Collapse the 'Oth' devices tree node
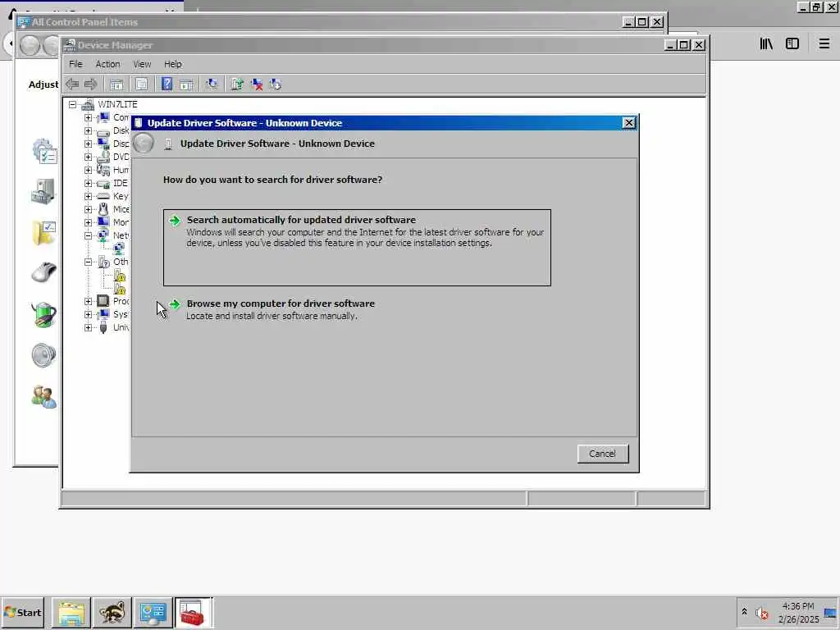Screen dimensions: 840x630 (x=88, y=262)
